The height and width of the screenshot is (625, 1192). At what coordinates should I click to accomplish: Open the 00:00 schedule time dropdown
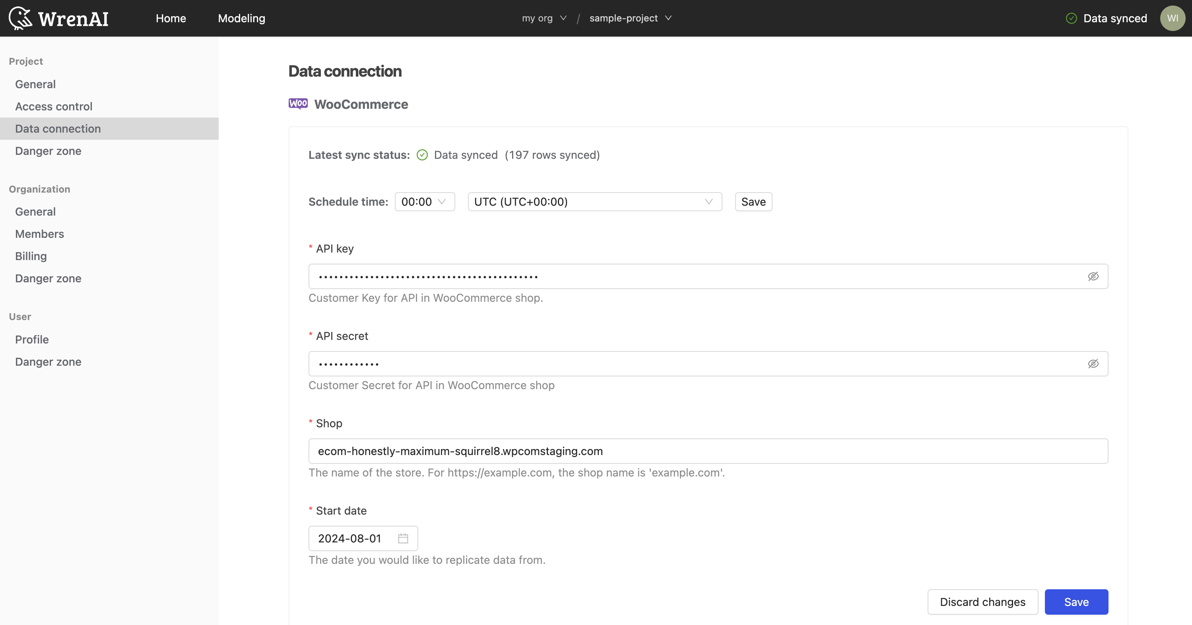[x=425, y=202]
